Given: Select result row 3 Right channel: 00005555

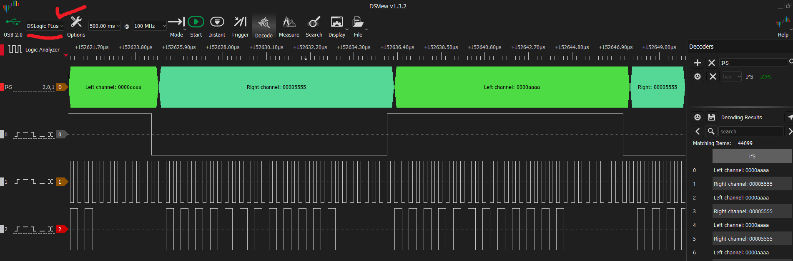Looking at the screenshot, I should (x=752, y=211).
